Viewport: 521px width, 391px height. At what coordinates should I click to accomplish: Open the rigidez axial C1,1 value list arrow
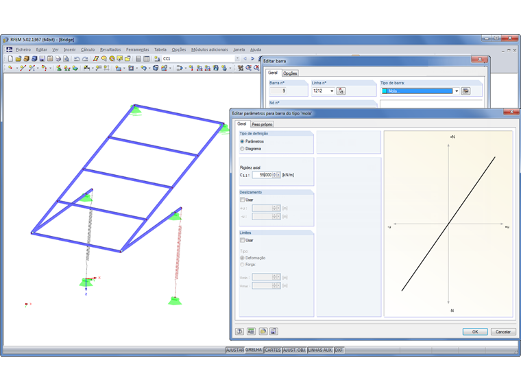[x=278, y=175]
